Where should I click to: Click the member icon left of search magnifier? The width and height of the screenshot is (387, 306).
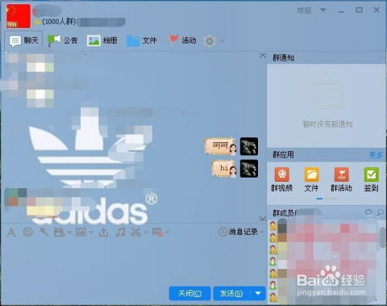[368, 213]
